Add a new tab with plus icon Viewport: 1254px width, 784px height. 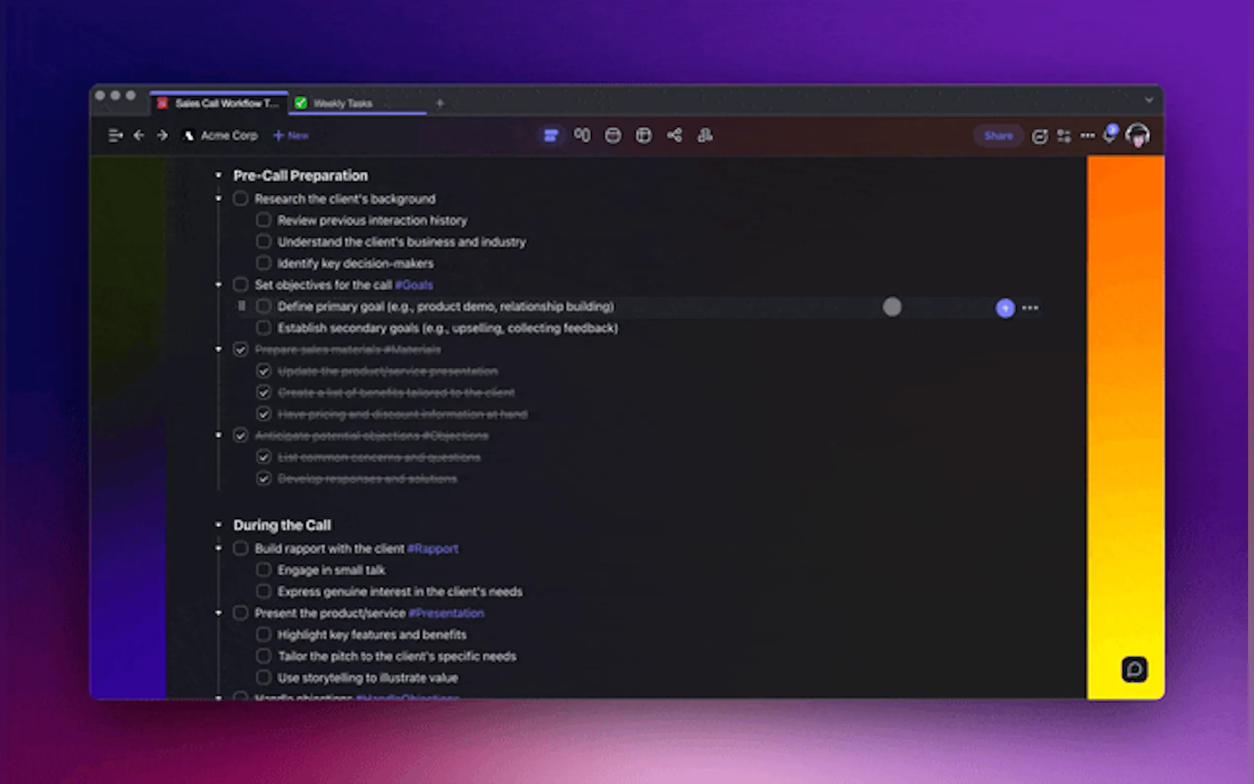pos(439,103)
